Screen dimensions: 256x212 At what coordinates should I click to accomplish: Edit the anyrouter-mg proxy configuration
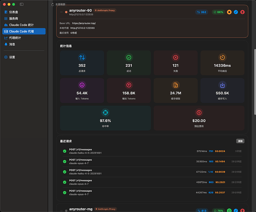coord(236,211)
